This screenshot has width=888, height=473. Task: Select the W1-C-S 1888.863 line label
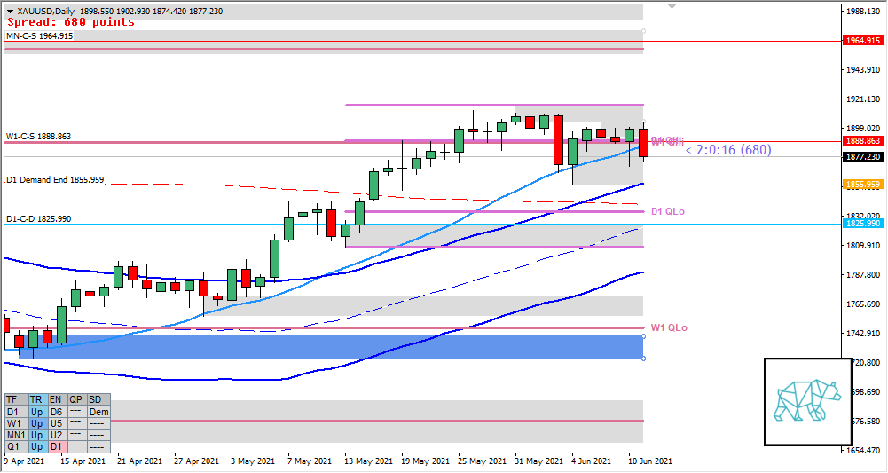click(38, 137)
